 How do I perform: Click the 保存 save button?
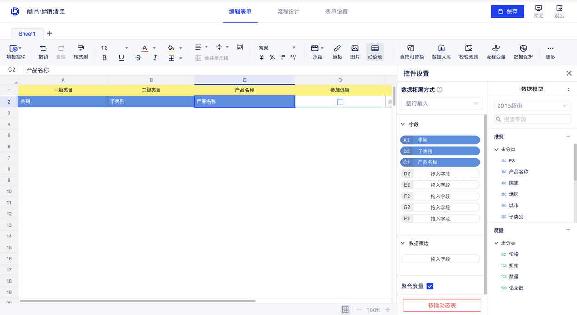coord(507,11)
